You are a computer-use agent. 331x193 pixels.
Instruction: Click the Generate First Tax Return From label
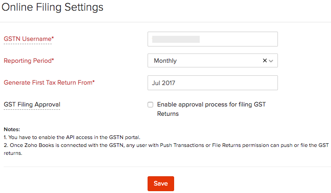49,82
